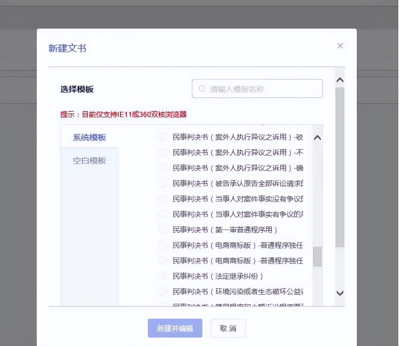Select radio for 民事判决书（第一审普通程序用）
Screen dimensions: 399x346
pyautogui.click(x=163, y=229)
